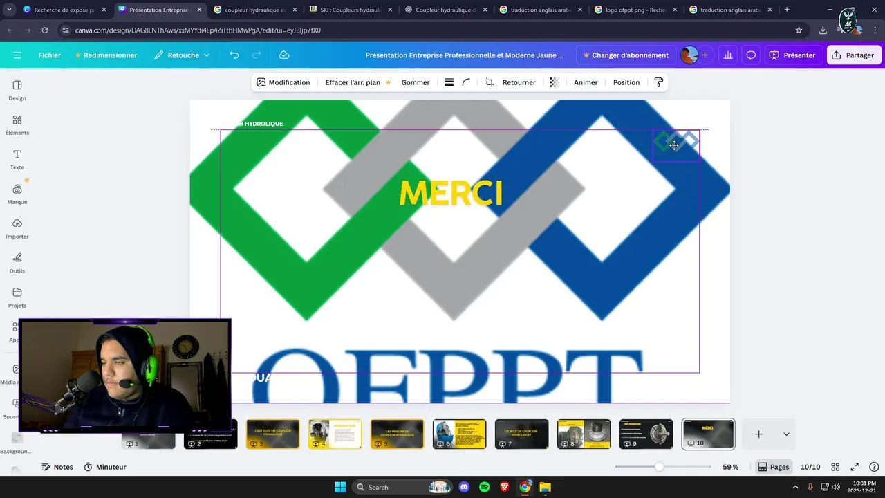Viewport: 885px width, 498px height.
Task: Click Changer d'abonnement button
Action: 626,55
